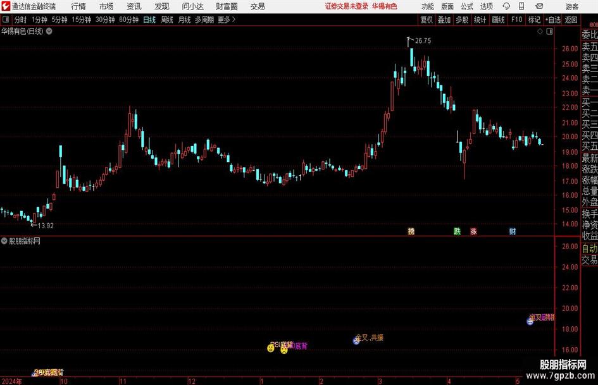Expand the 更多 periods dropdown

pyautogui.click(x=227, y=20)
